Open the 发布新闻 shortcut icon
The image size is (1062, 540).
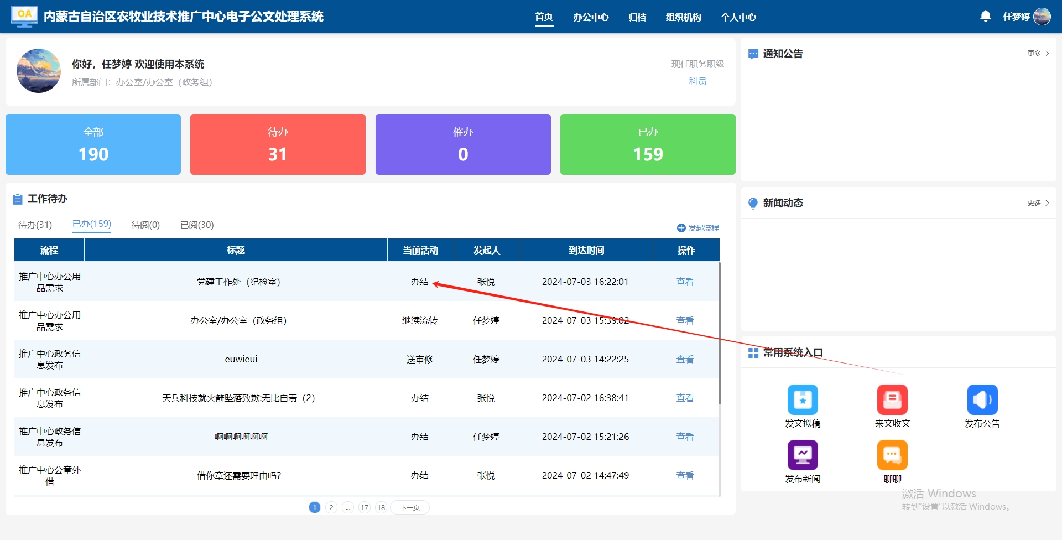pos(802,455)
